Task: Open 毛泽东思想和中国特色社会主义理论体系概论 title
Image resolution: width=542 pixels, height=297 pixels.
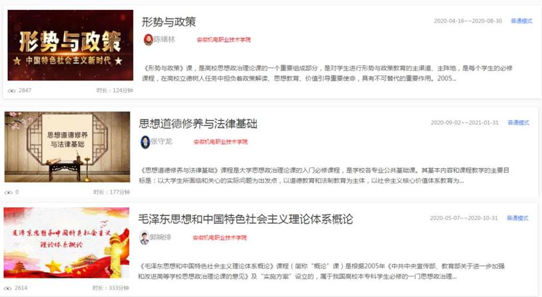Action: [246, 219]
